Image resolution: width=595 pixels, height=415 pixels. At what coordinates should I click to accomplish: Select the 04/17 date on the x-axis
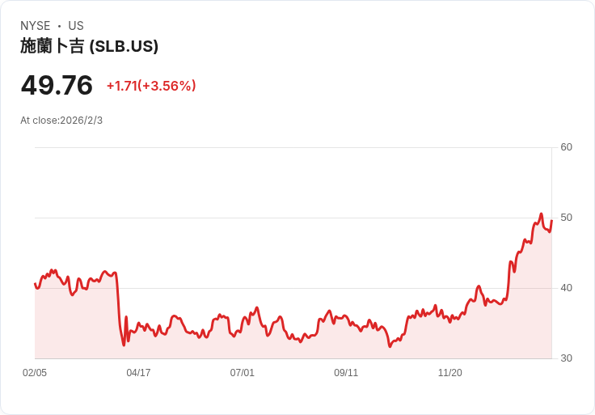point(138,373)
